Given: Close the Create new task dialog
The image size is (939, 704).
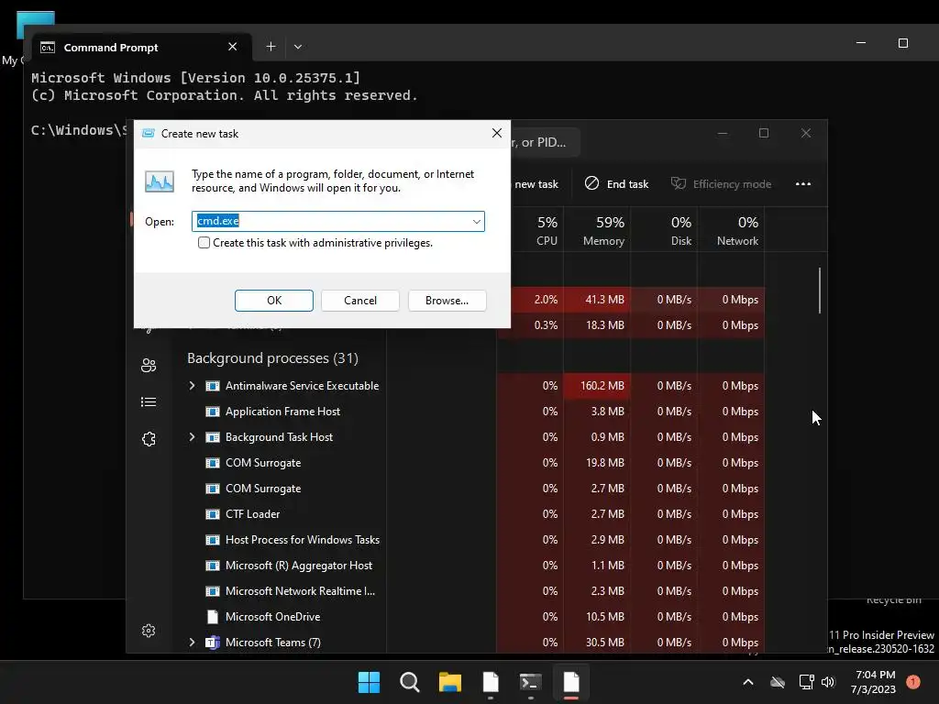Looking at the screenshot, I should pos(496,133).
